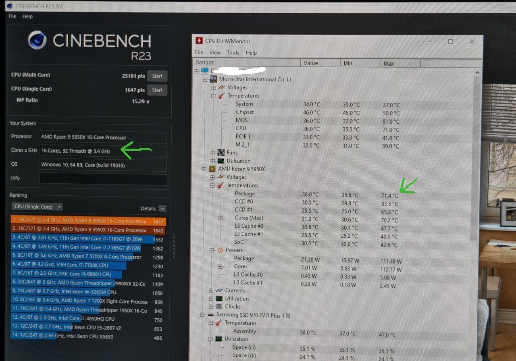The image size is (516, 361).
Task: Click the SSD Utilization icon
Action: point(219,339)
